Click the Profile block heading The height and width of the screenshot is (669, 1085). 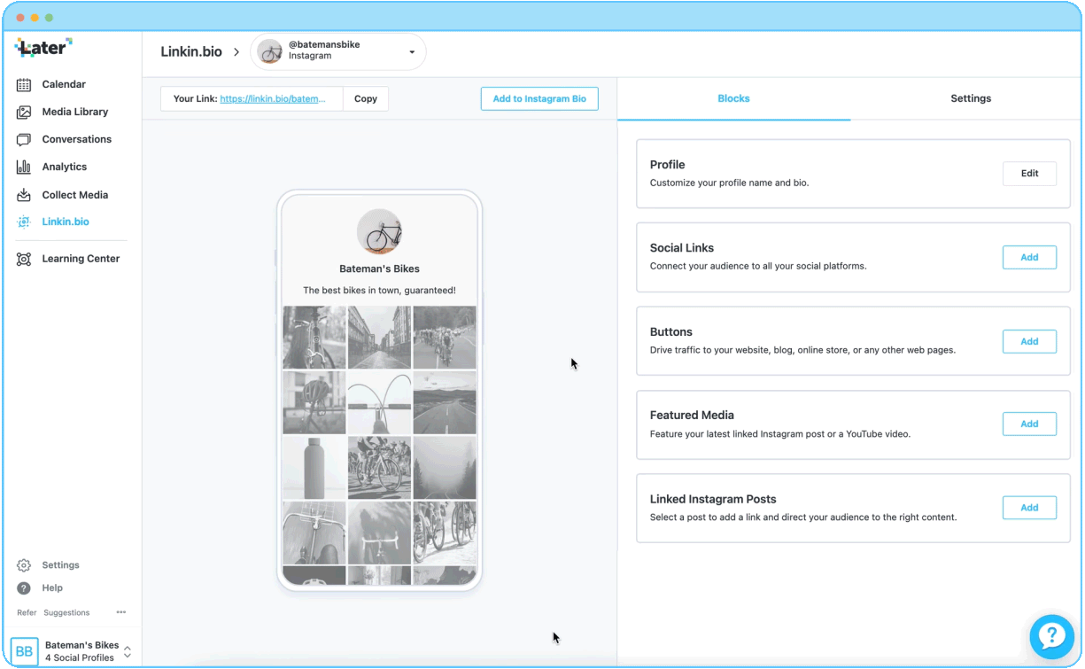click(x=668, y=165)
